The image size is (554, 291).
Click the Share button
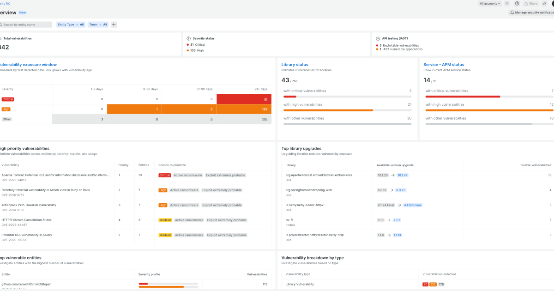point(530,4)
